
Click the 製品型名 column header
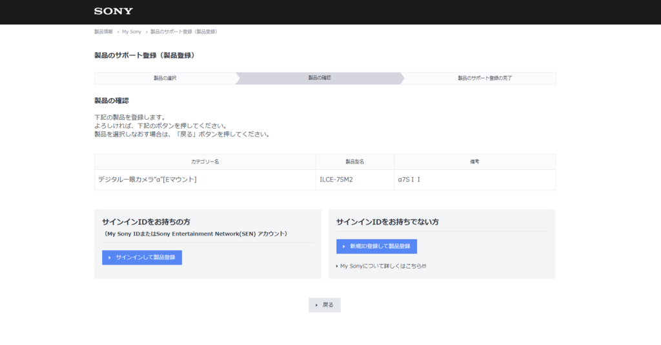coord(355,162)
